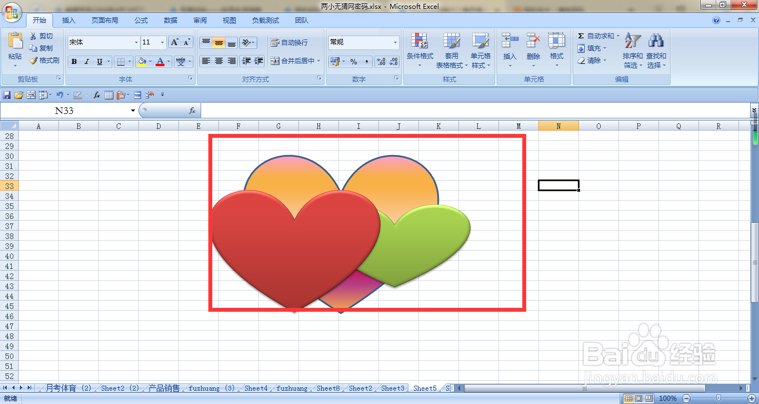759x404 pixels.
Task: Click the AutoSum (自动求和) sigma
Action: point(581,36)
